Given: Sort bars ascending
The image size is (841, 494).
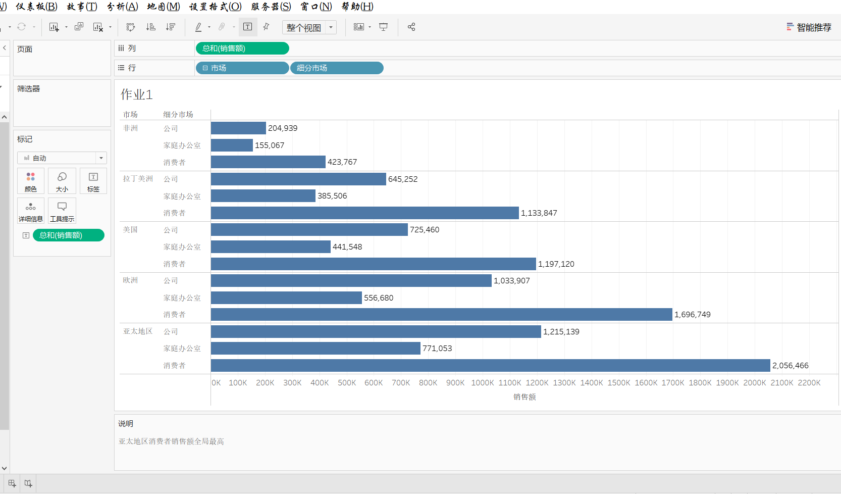Looking at the screenshot, I should tap(150, 27).
